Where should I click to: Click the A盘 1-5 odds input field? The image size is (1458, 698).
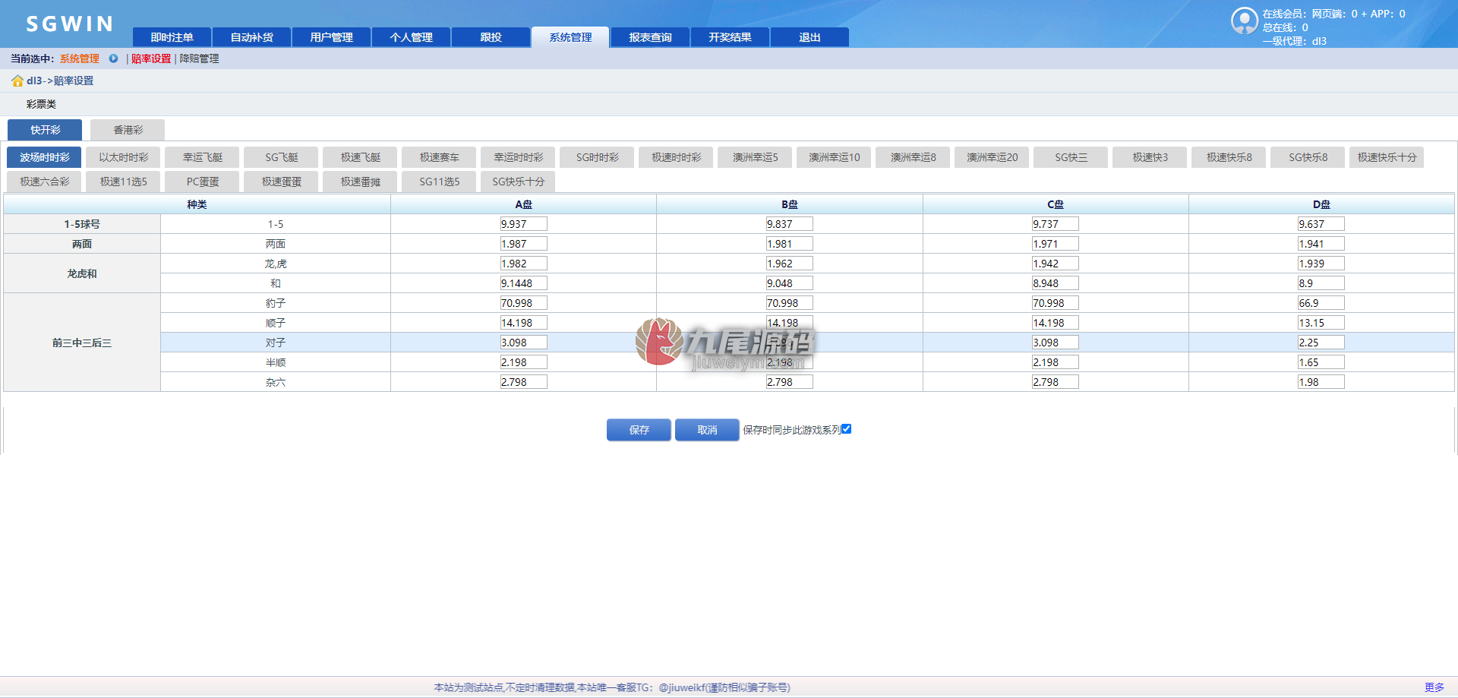point(523,224)
